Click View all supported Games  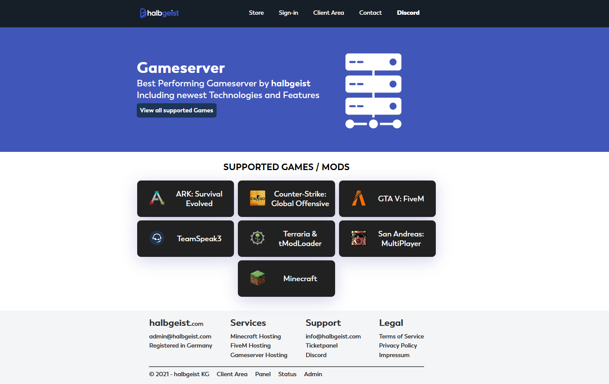[176, 110]
